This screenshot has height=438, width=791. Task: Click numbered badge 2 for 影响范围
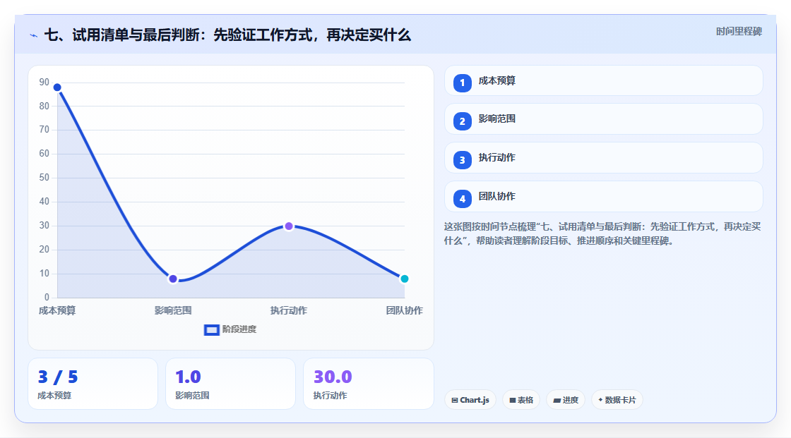[x=462, y=121]
